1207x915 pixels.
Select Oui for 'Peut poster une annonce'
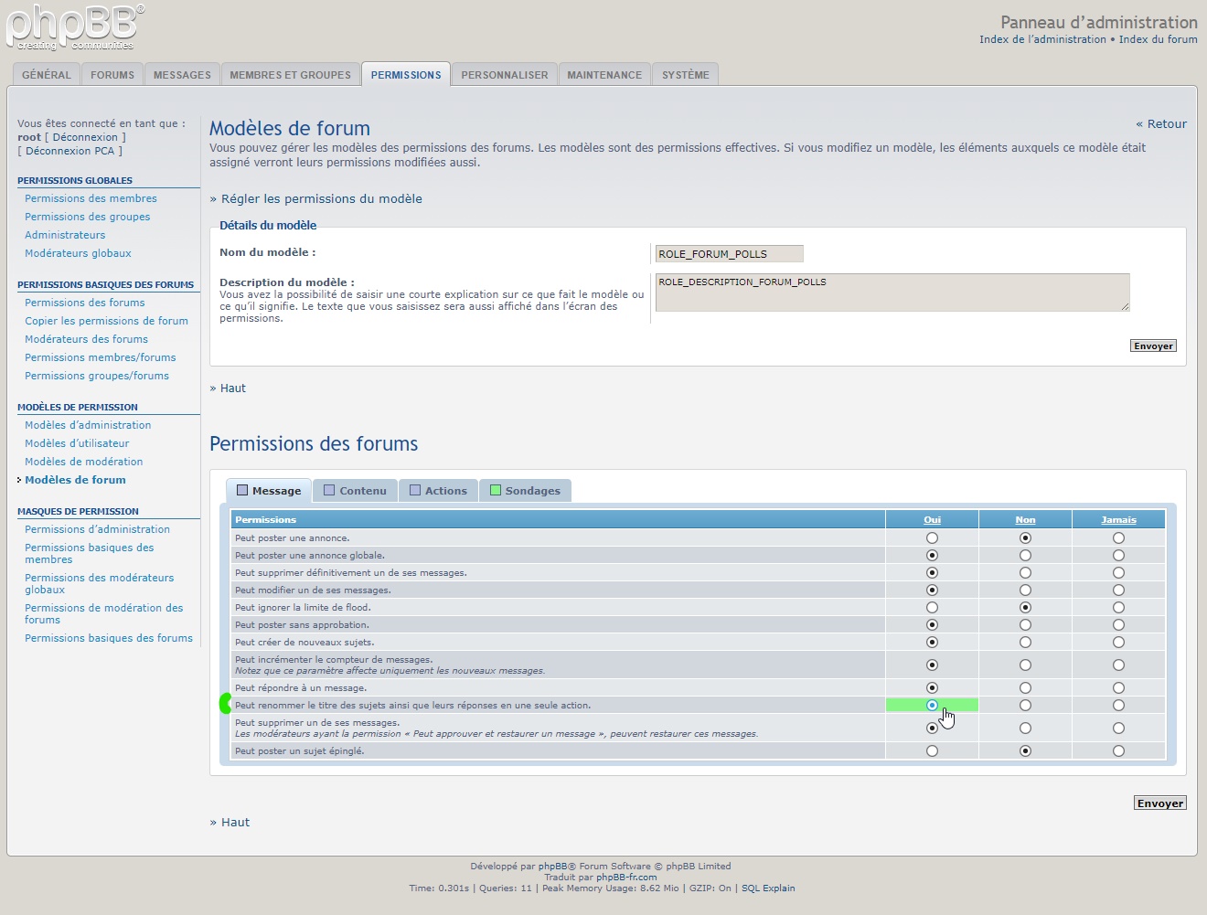pos(932,538)
